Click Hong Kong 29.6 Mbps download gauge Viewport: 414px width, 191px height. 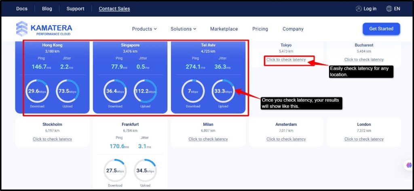tap(37, 91)
